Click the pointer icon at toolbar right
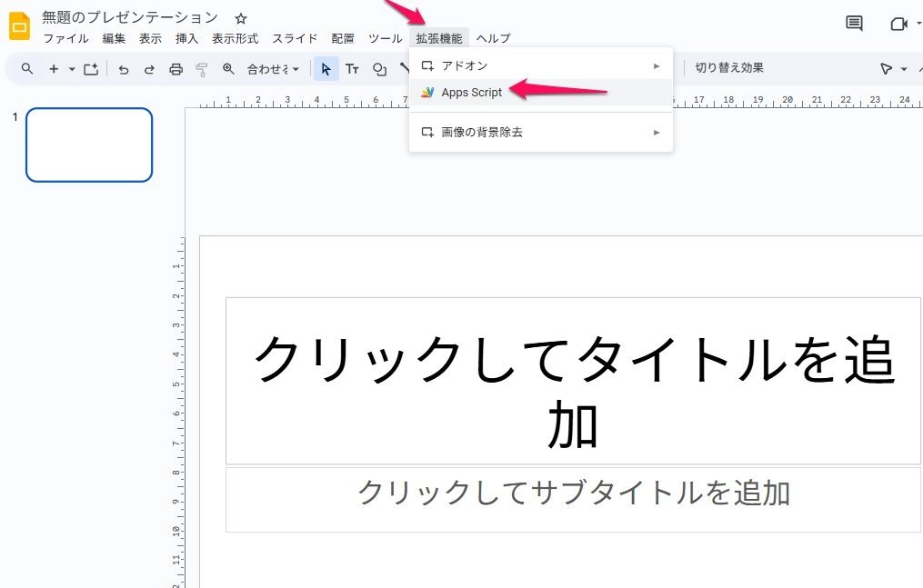 point(886,69)
